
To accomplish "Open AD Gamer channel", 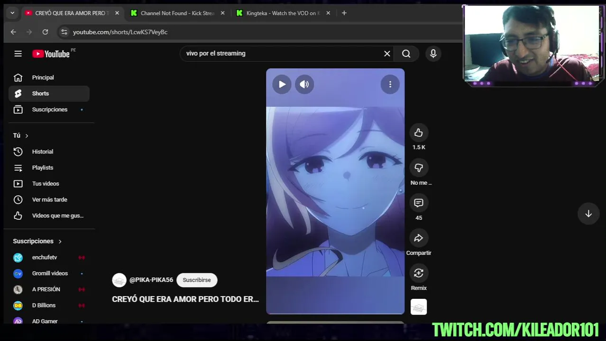I will (x=49, y=321).
